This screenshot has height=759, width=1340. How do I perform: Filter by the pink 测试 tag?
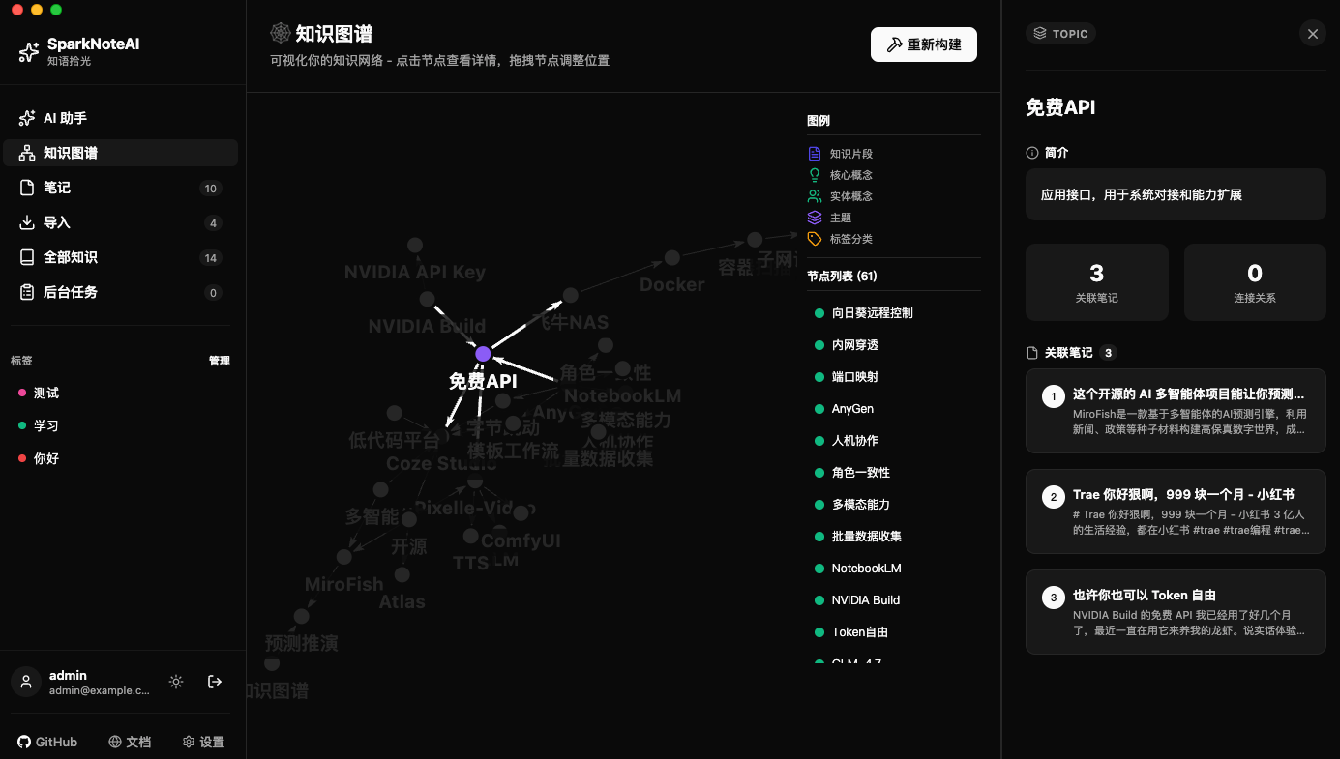[x=45, y=394]
